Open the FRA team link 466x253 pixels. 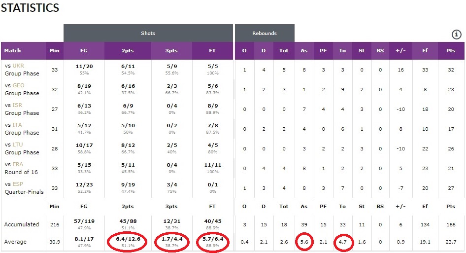pos(18,164)
